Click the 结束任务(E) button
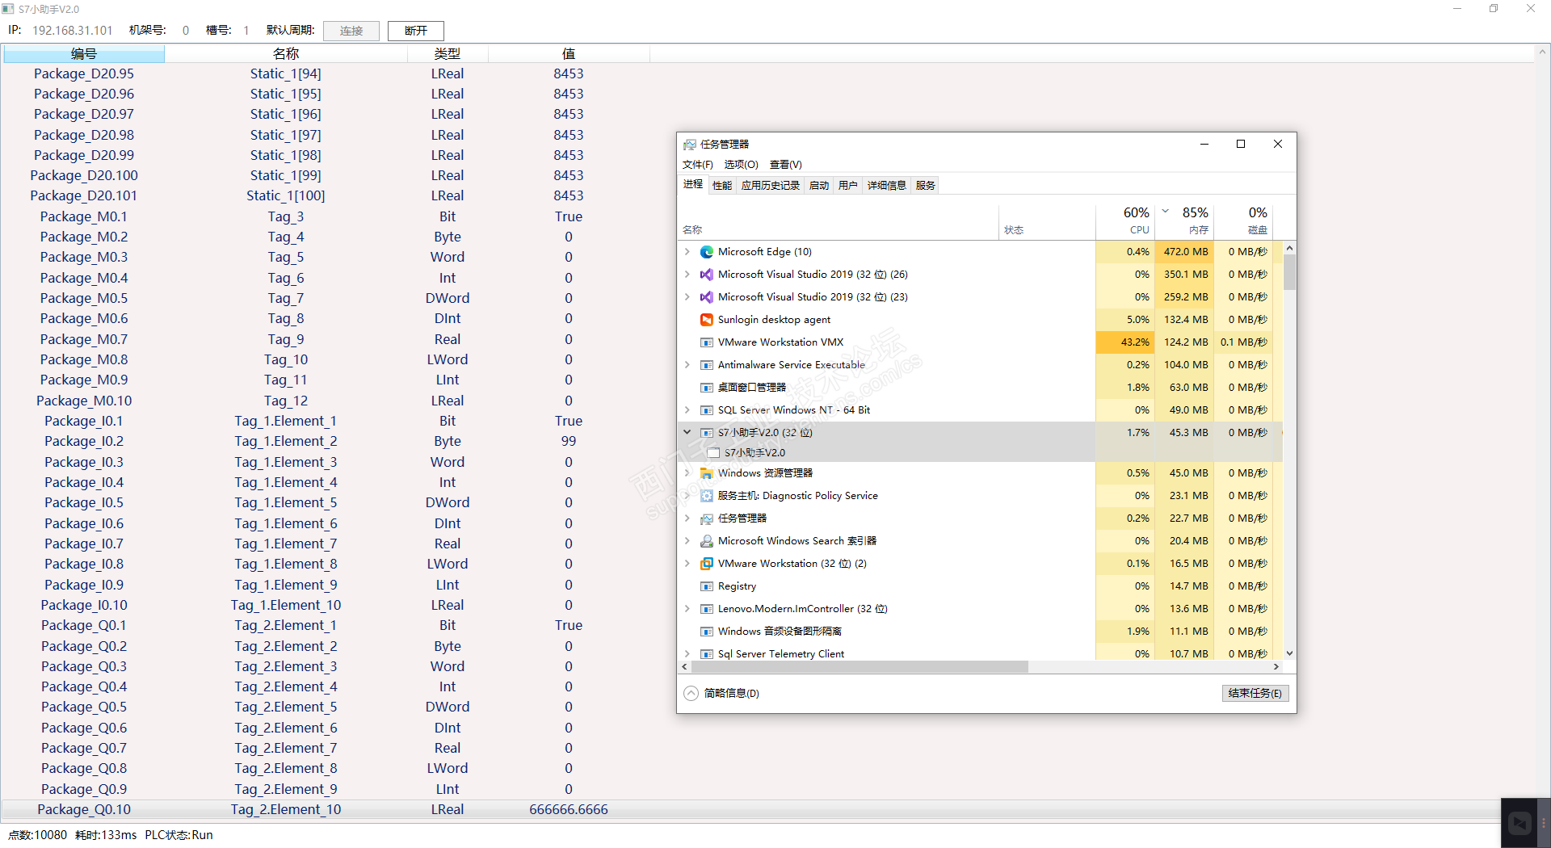1551x848 pixels. (x=1255, y=693)
